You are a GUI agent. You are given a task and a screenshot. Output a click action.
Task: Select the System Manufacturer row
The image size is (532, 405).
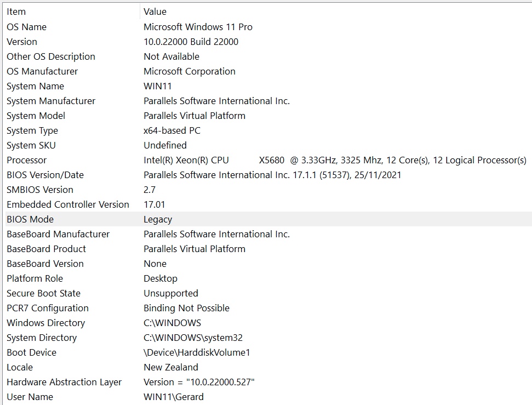tap(51, 101)
